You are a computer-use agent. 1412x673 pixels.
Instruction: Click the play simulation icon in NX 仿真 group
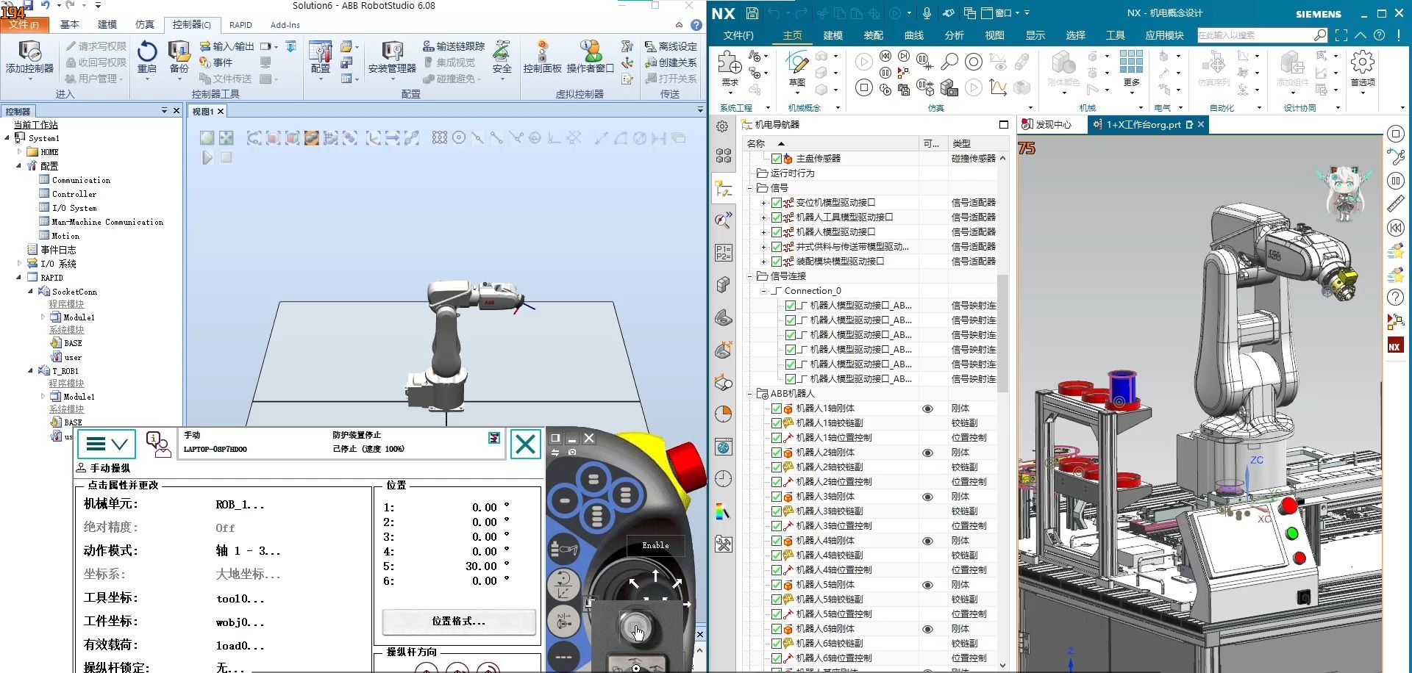point(864,62)
